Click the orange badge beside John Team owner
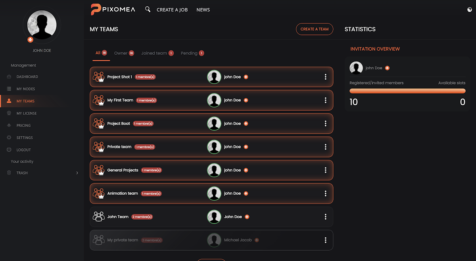Screen dimensions: 476x261 [247, 217]
